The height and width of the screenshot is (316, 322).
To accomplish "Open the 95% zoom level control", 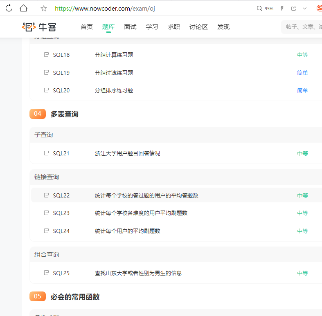I will point(265,8).
